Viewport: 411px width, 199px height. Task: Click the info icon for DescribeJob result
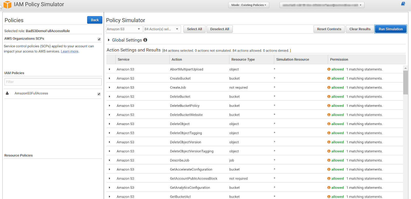coord(329,160)
